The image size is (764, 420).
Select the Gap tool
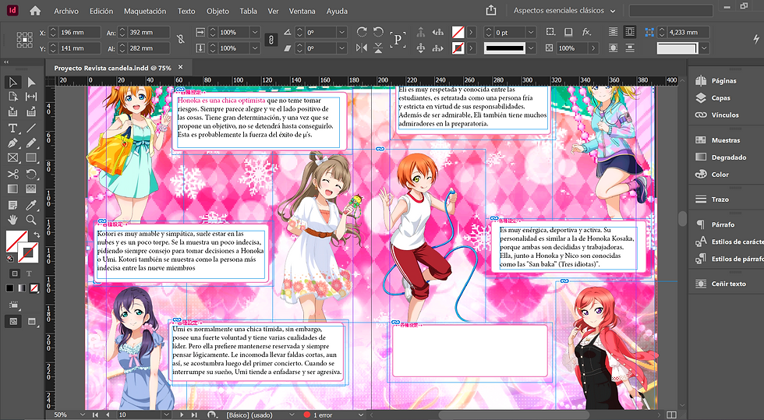[31, 97]
